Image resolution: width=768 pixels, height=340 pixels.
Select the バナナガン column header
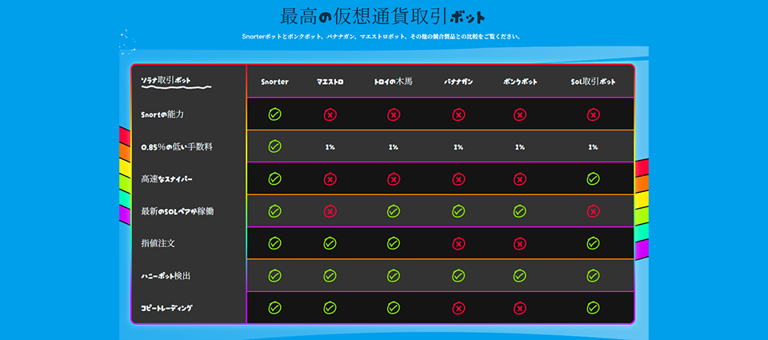click(x=458, y=82)
